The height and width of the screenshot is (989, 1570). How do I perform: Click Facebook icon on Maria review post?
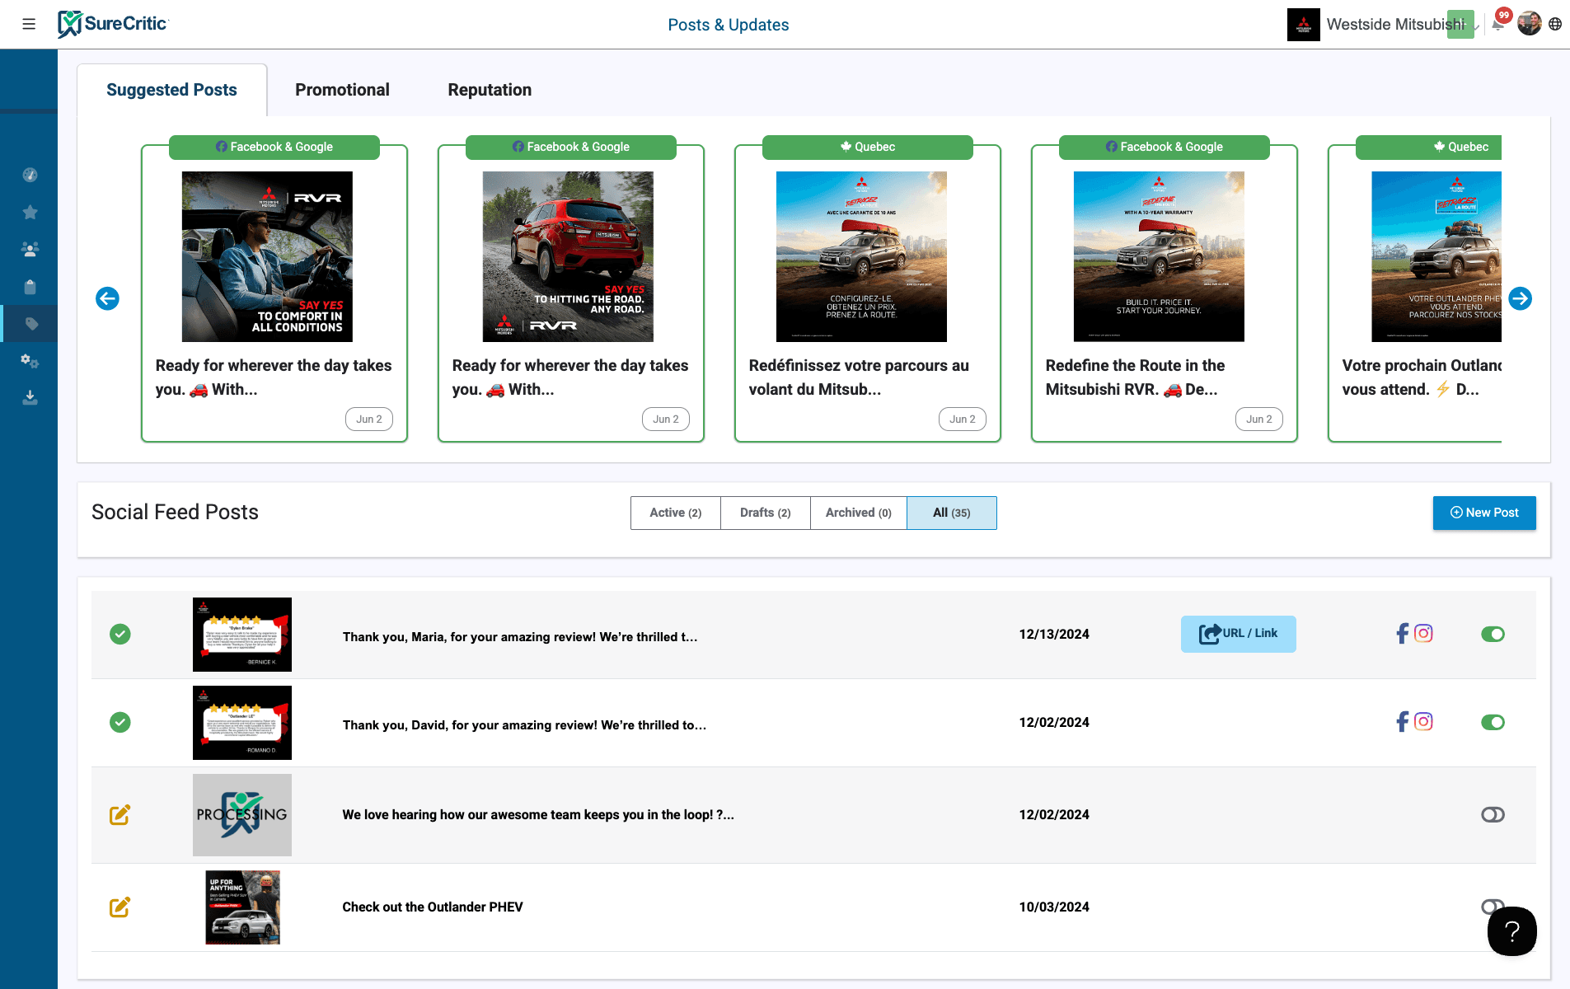(1403, 633)
